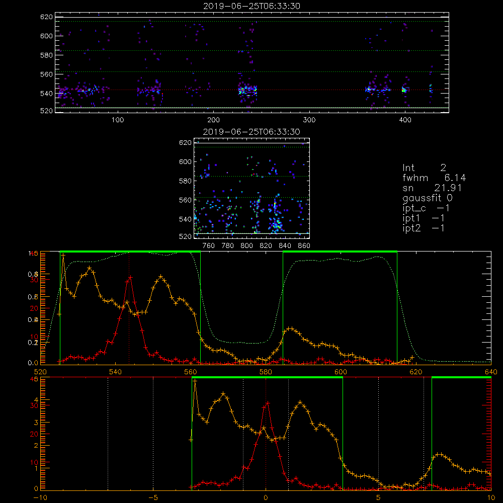Screen dimensions: 503x503
Task: Click right green bar atop bottom plot
Action: pos(462,378)
